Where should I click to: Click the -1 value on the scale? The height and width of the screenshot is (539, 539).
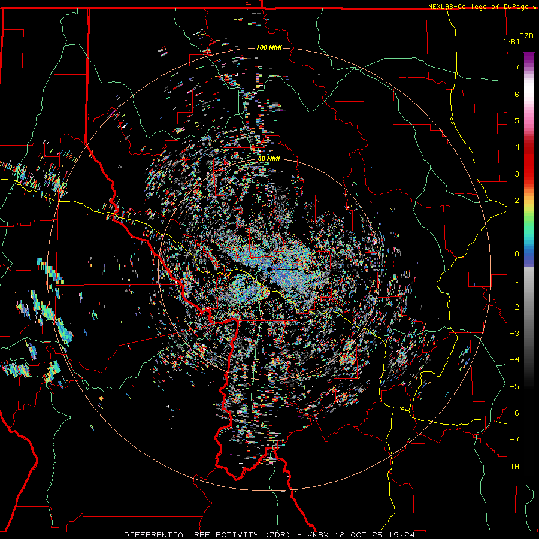(514, 280)
